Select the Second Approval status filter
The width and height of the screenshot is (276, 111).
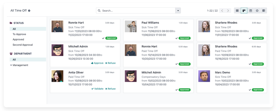23,45
